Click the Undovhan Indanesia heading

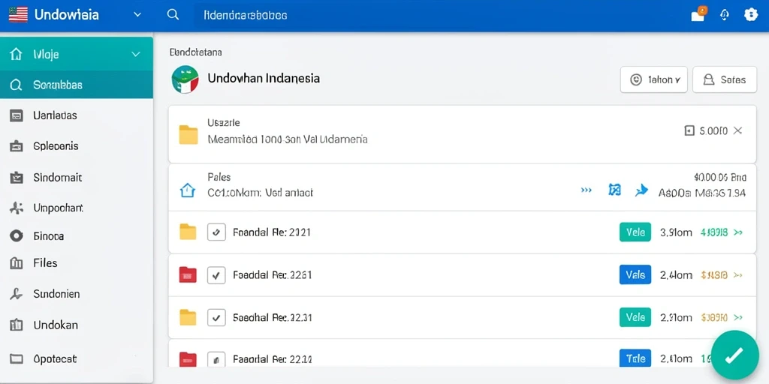[264, 78]
